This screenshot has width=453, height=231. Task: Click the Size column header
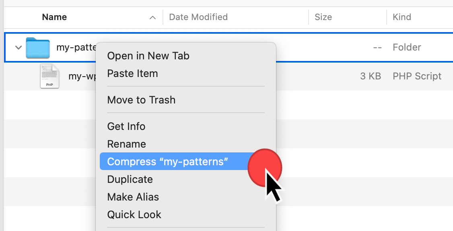(323, 17)
